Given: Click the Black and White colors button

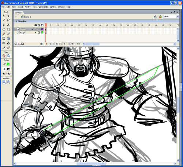Looking at the screenshot, I should click(4, 74).
